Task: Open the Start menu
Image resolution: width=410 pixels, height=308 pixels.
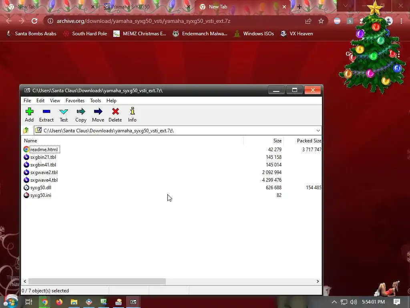Action: pos(10,302)
